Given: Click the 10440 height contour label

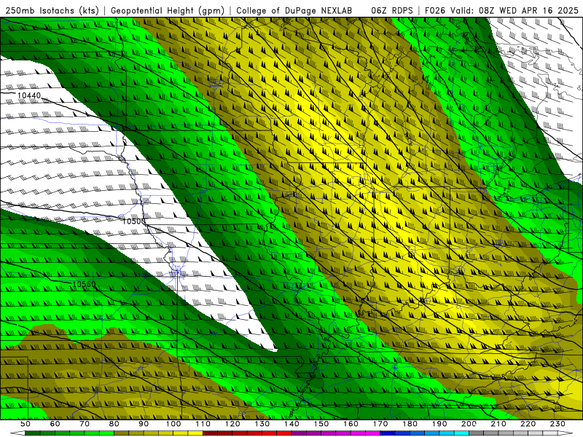Looking at the screenshot, I should point(29,95).
